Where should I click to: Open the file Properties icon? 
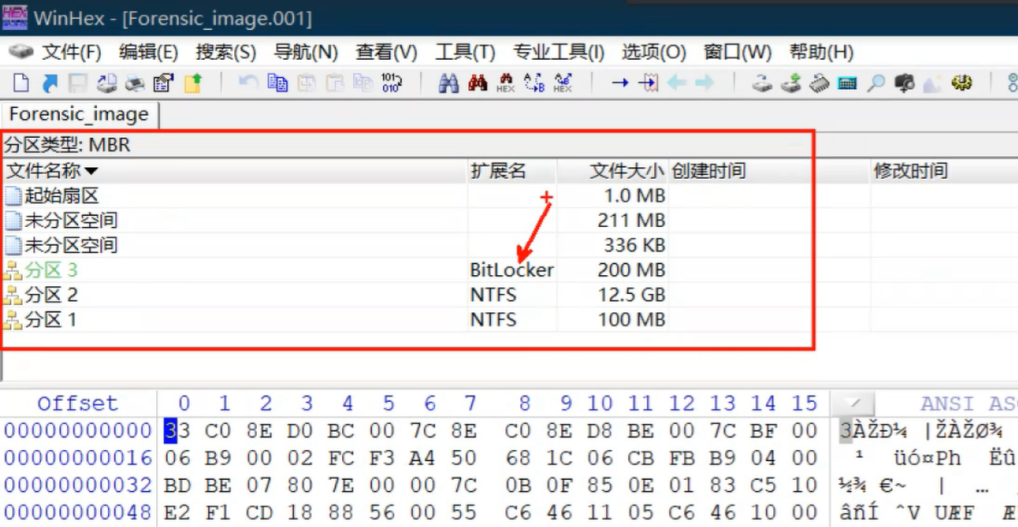pyautogui.click(x=163, y=83)
